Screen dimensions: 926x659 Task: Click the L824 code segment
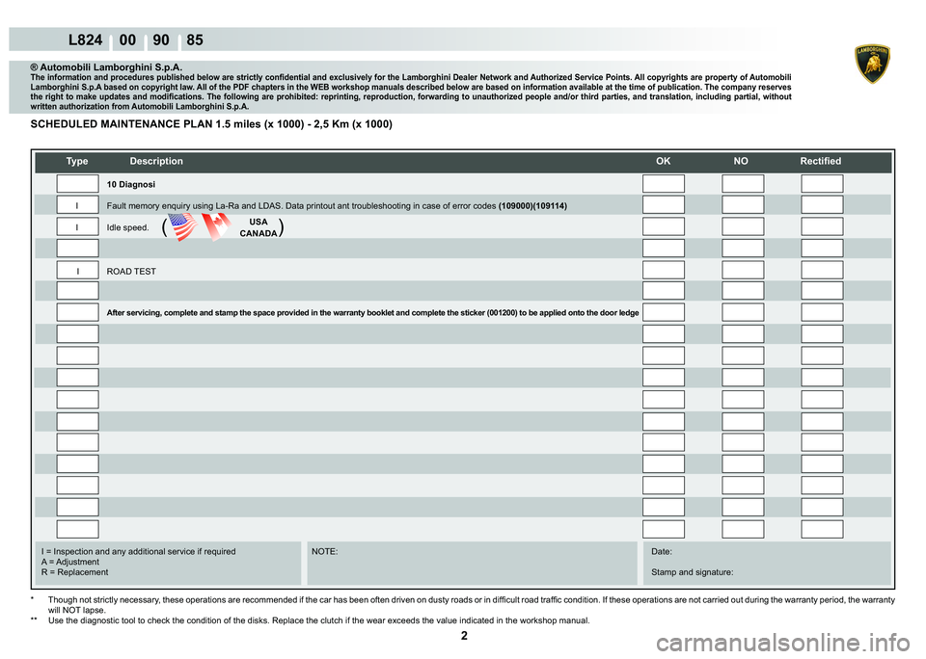pyautogui.click(x=86, y=40)
